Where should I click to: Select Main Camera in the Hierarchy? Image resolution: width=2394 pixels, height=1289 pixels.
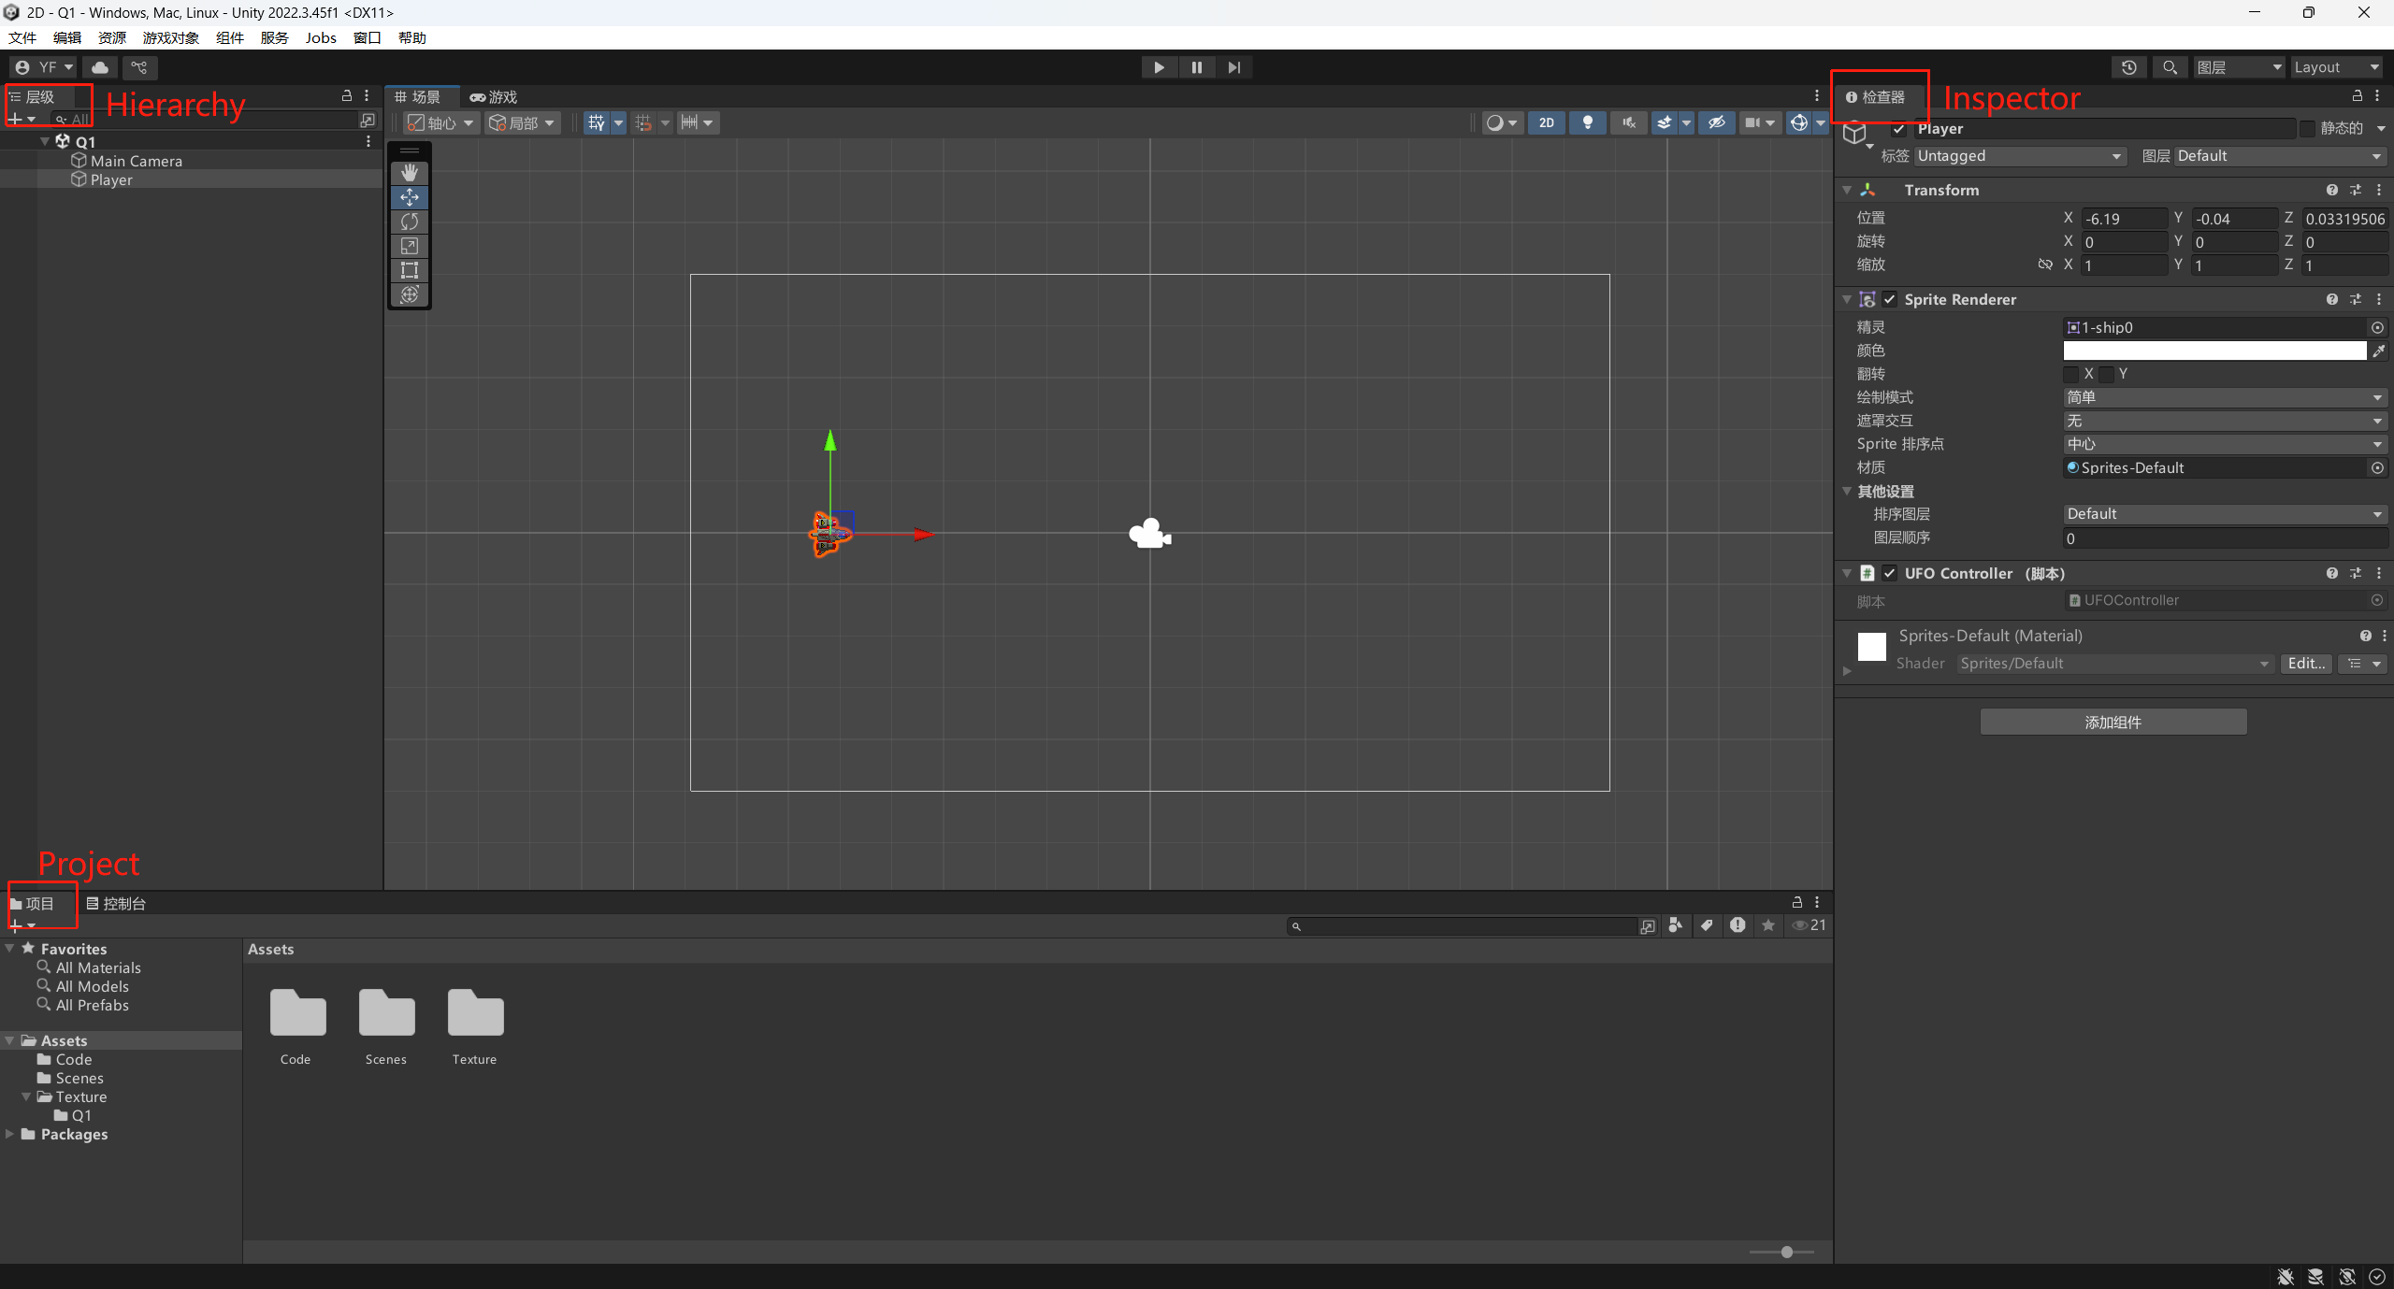coord(137,160)
